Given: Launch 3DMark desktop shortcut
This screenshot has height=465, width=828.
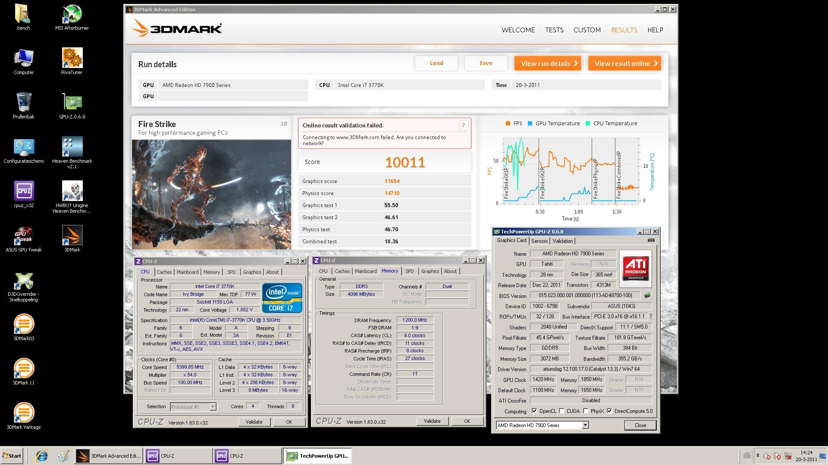Looking at the screenshot, I should pos(72,239).
